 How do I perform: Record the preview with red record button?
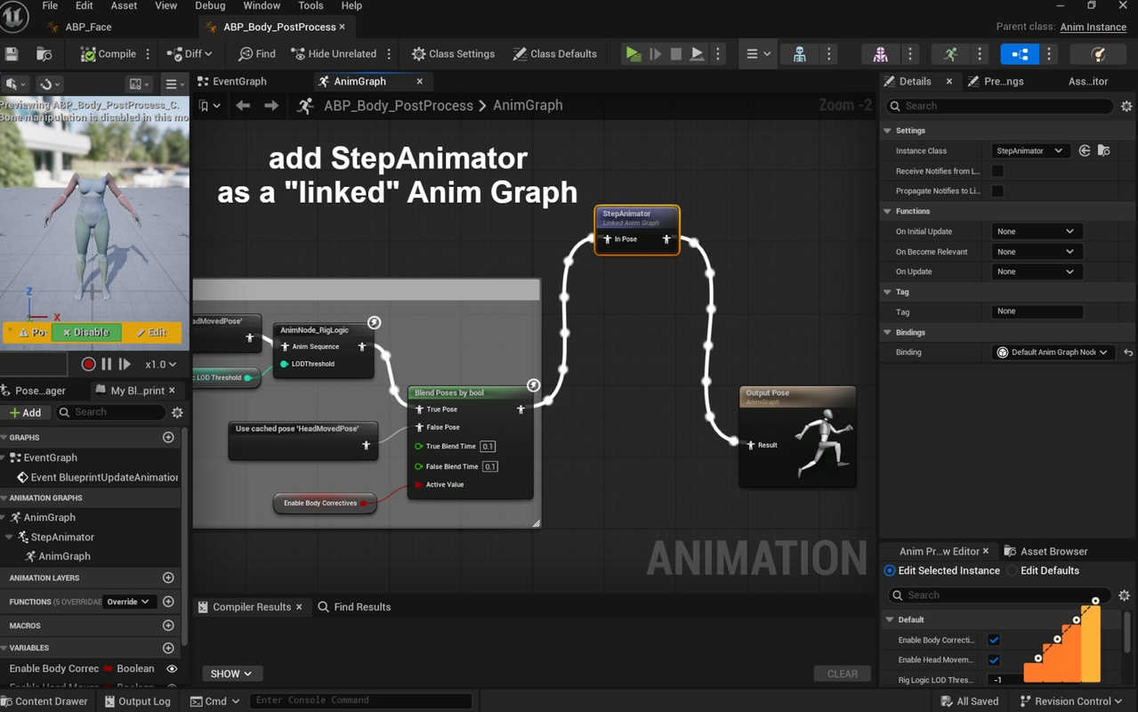[x=88, y=364]
